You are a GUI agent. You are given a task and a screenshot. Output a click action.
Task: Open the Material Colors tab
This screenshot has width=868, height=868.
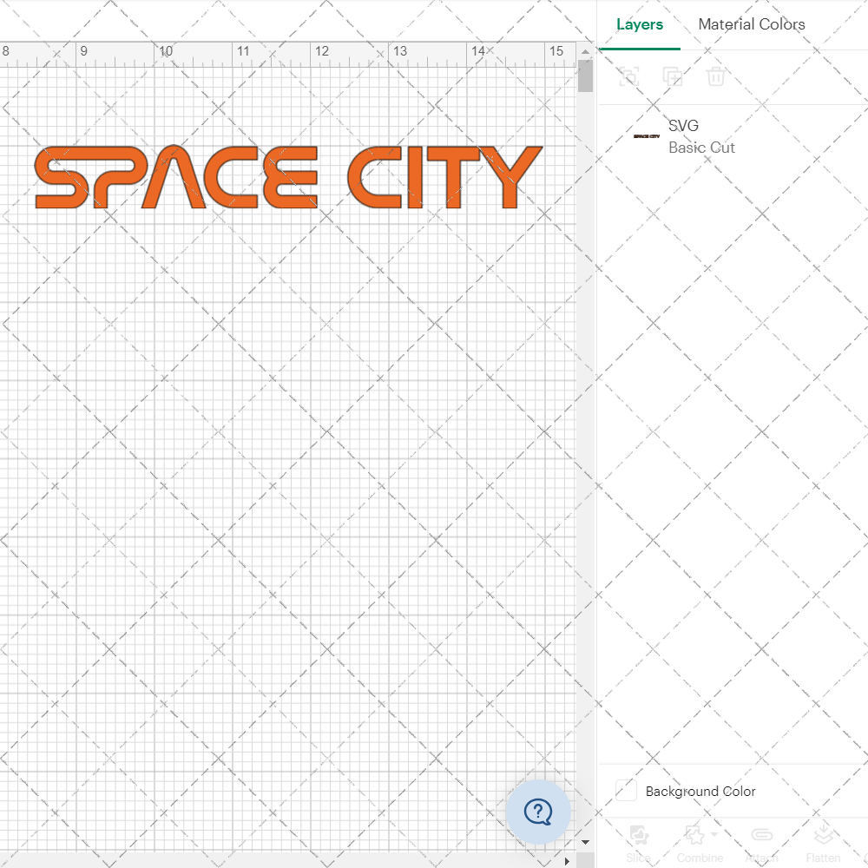click(x=751, y=24)
